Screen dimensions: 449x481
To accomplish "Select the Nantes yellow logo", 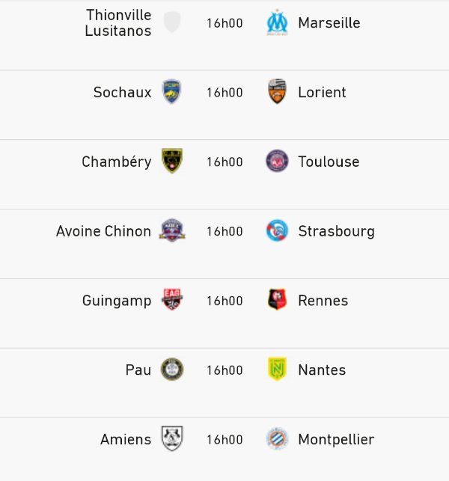I will (277, 369).
